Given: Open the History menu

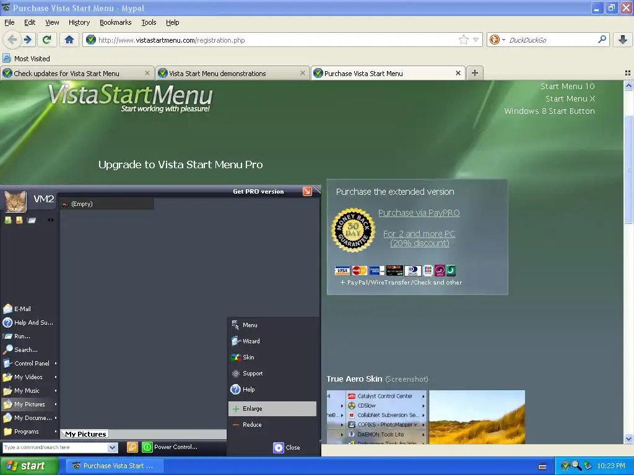Looking at the screenshot, I should (x=79, y=22).
